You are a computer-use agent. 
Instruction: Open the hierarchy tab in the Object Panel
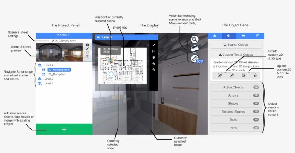[215, 36]
